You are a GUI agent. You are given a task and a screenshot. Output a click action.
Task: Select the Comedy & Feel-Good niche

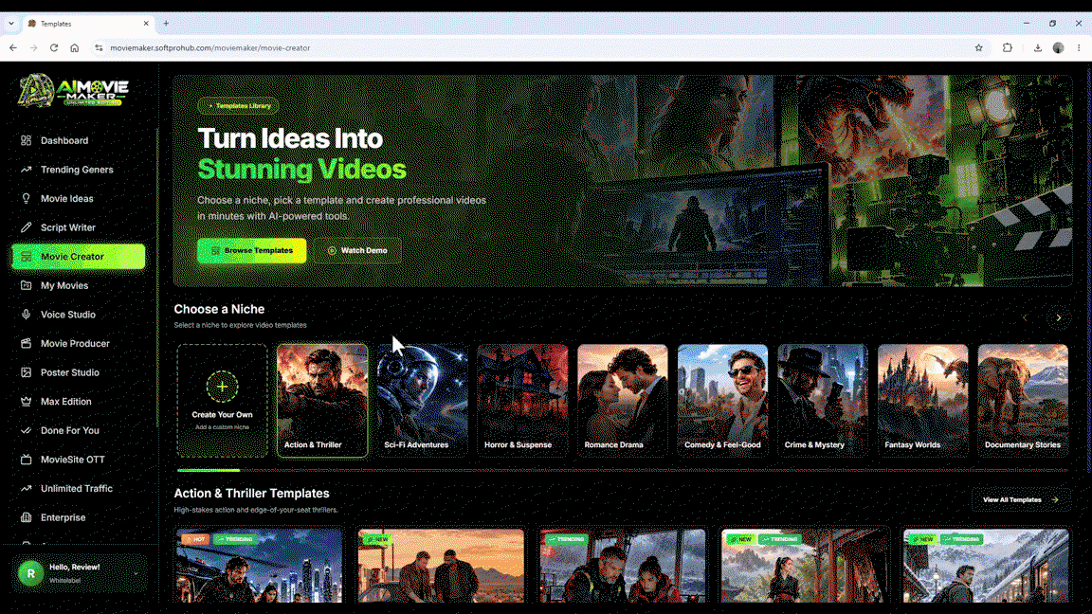pyautogui.click(x=723, y=400)
